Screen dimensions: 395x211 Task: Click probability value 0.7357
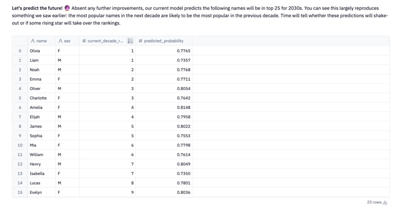[184, 60]
